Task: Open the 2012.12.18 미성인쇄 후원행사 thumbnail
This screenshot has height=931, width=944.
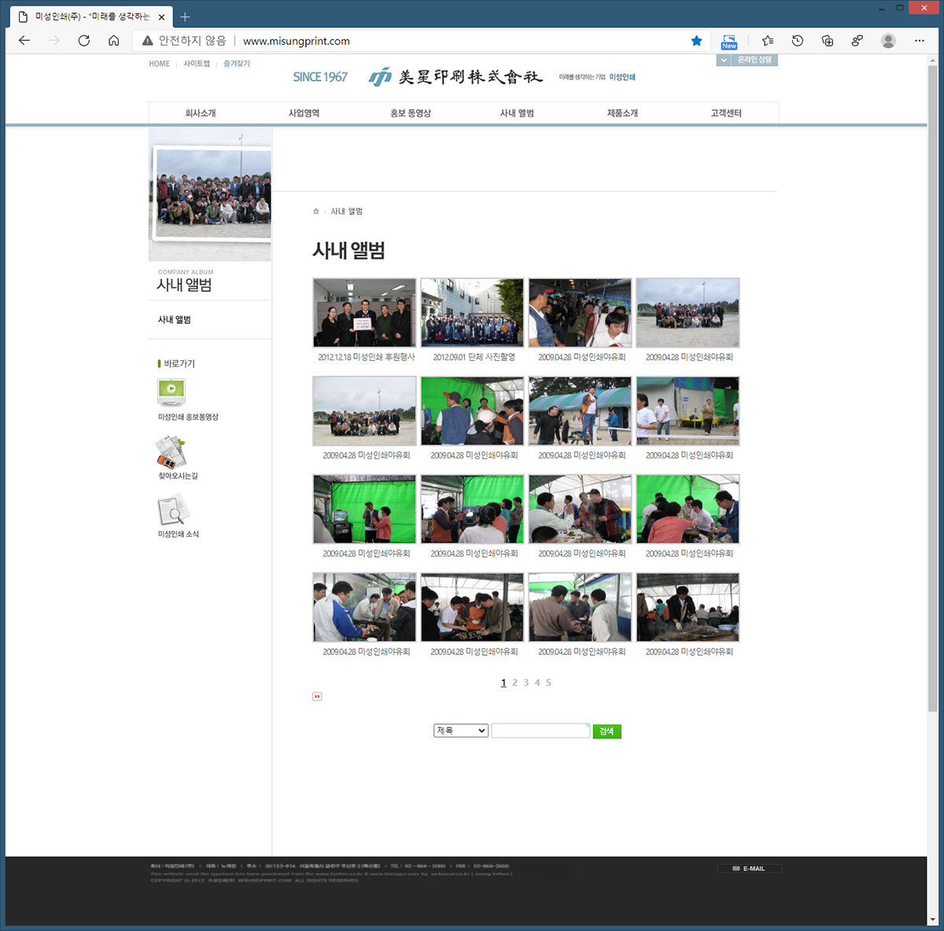Action: coord(364,312)
